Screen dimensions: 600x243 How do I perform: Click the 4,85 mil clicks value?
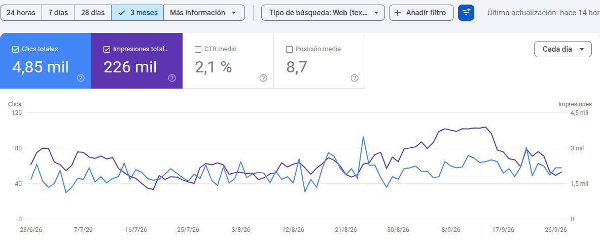click(41, 67)
